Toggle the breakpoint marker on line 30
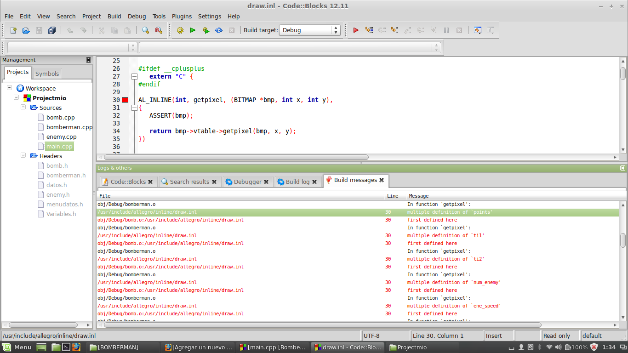628x353 pixels. [x=125, y=100]
